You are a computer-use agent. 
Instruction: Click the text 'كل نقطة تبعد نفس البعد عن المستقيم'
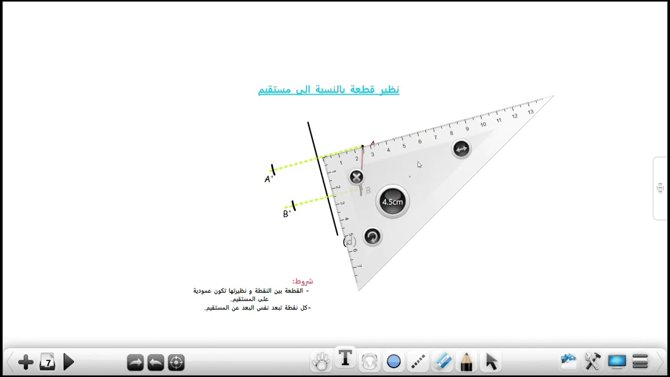click(x=257, y=308)
